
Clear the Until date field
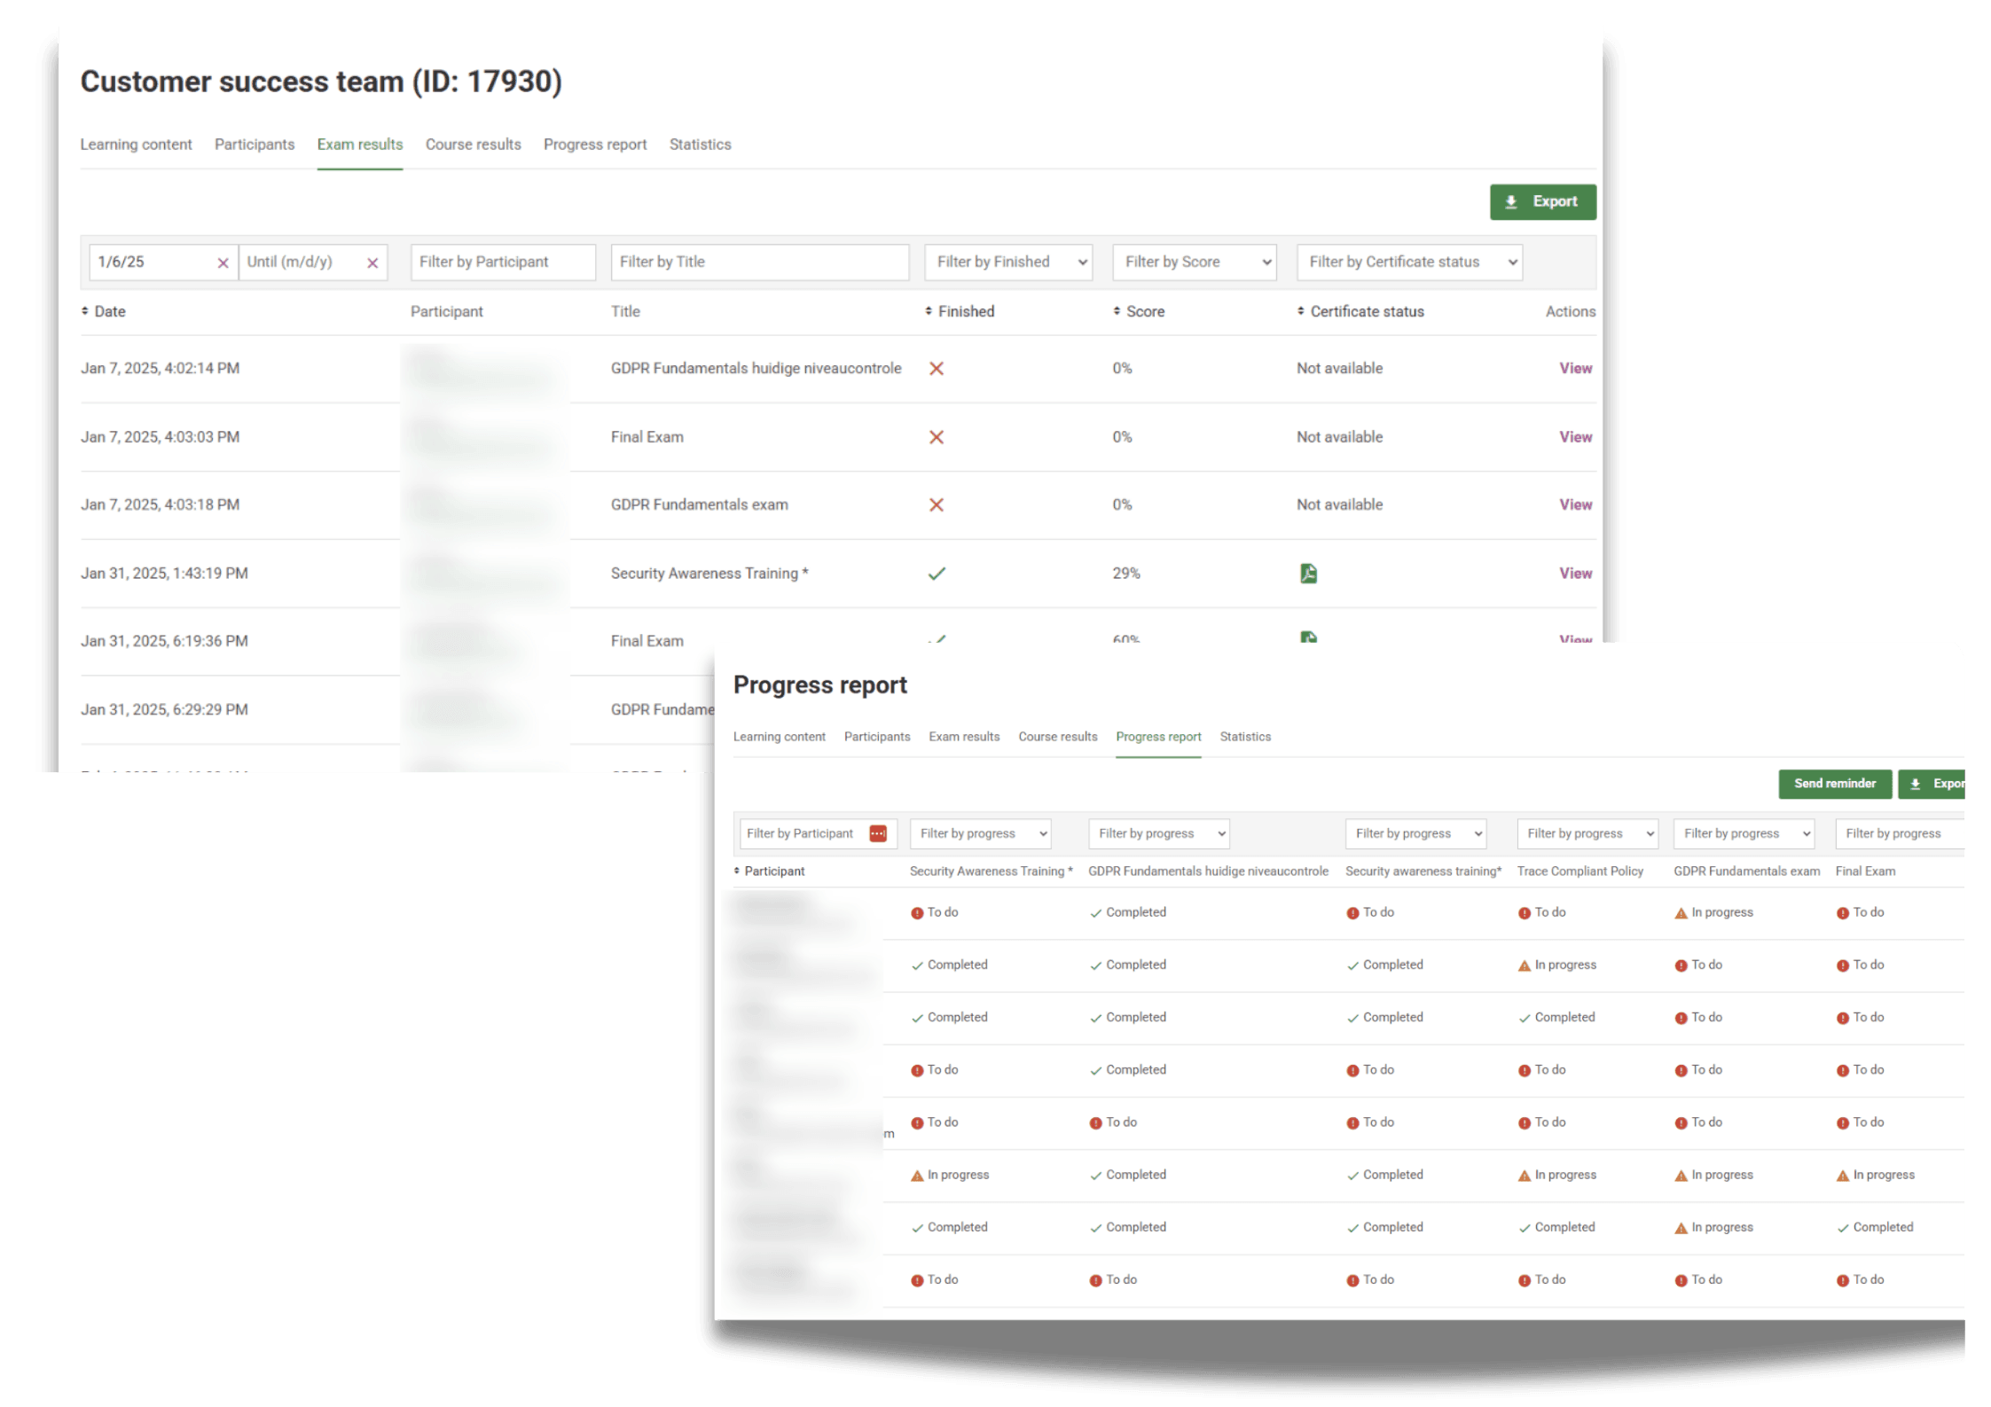[372, 263]
